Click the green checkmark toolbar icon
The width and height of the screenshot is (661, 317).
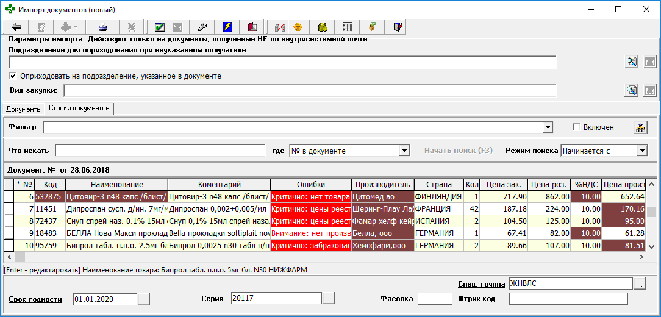[x=160, y=27]
